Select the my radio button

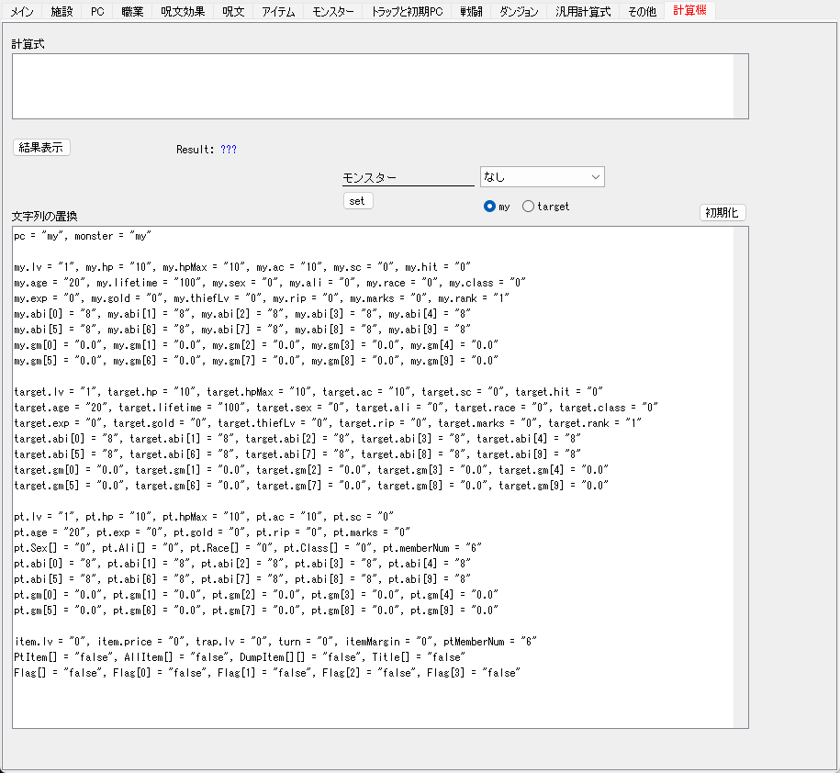(x=496, y=207)
